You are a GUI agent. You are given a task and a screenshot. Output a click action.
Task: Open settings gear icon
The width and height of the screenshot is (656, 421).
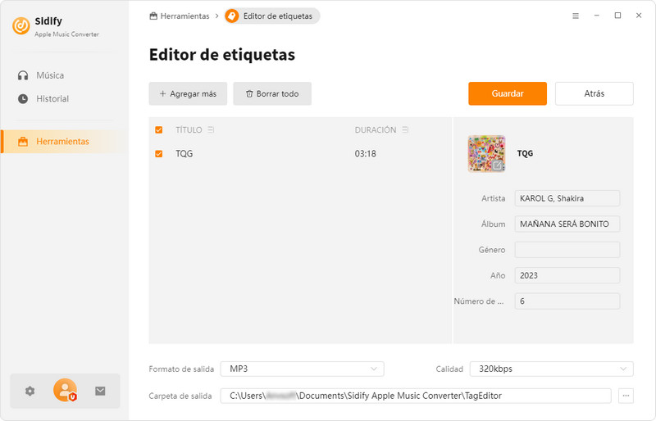pos(30,391)
